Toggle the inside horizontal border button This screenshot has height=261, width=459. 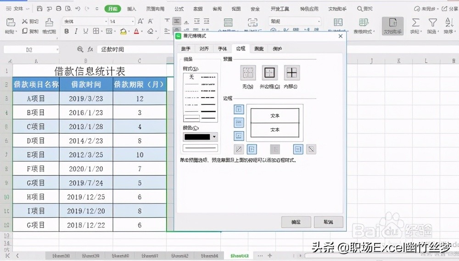[x=239, y=123]
